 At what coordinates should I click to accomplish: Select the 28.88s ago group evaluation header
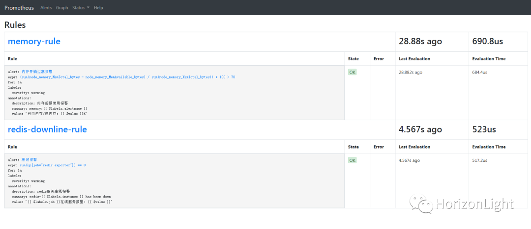pyautogui.click(x=420, y=42)
